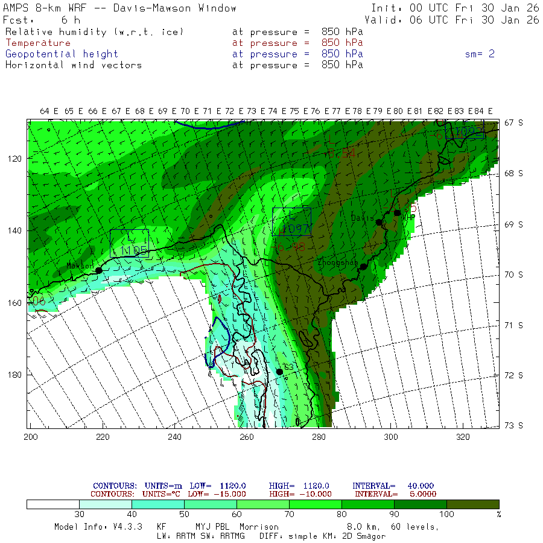
Task: Click the 'Valid: 06 UTC Fri 30 Jan 26' text
Action: [451, 20]
